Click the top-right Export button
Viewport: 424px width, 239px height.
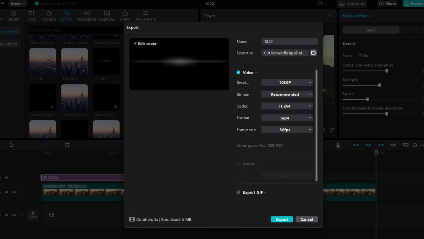pyautogui.click(x=414, y=4)
